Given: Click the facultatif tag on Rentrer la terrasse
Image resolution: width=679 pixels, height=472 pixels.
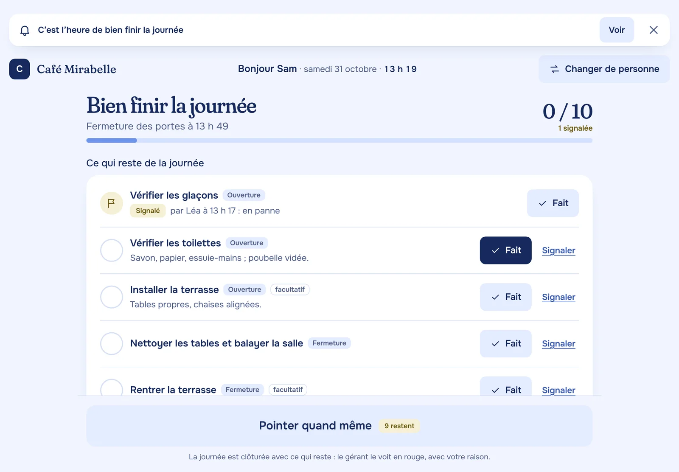Looking at the screenshot, I should [288, 390].
